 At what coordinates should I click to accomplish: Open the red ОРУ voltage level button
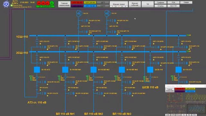click(77, 3)
